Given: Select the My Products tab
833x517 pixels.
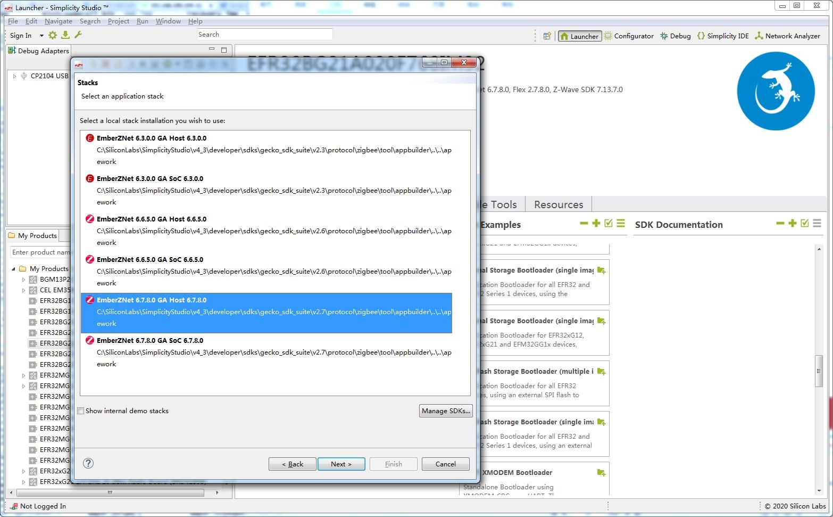Looking at the screenshot, I should pos(32,235).
